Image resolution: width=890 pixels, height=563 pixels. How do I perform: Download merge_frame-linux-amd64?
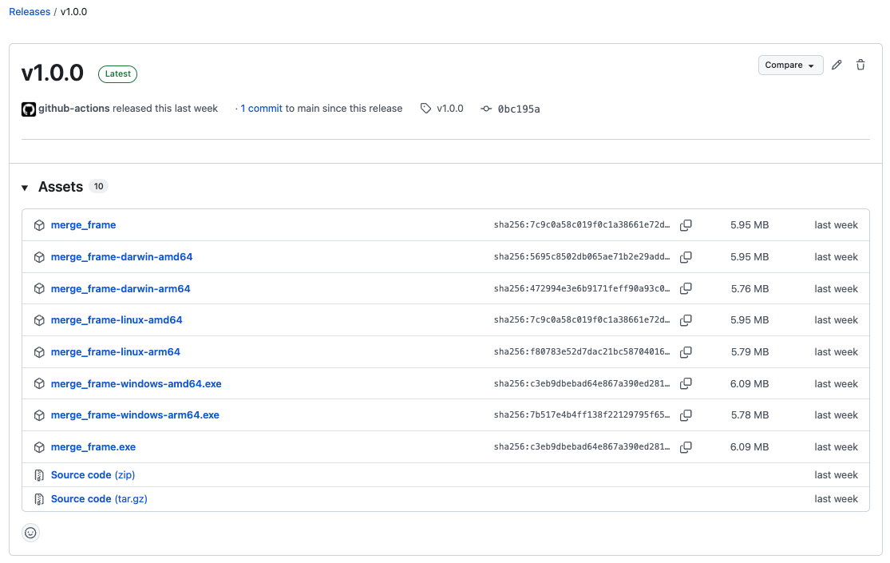117,320
